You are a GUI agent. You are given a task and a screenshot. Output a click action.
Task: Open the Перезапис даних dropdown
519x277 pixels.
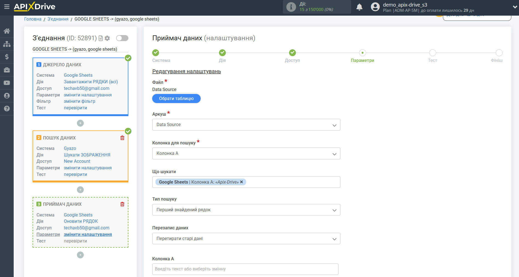click(246, 239)
